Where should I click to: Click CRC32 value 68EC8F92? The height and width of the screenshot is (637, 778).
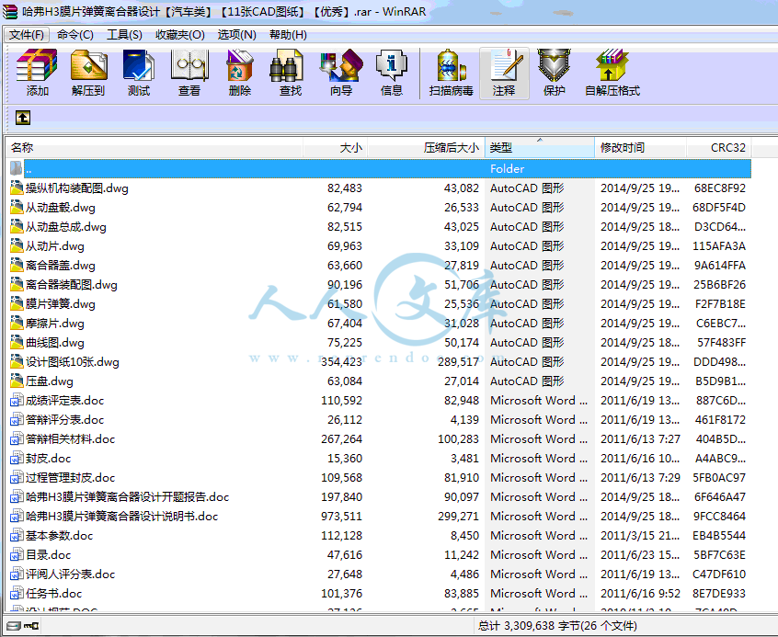(x=720, y=188)
